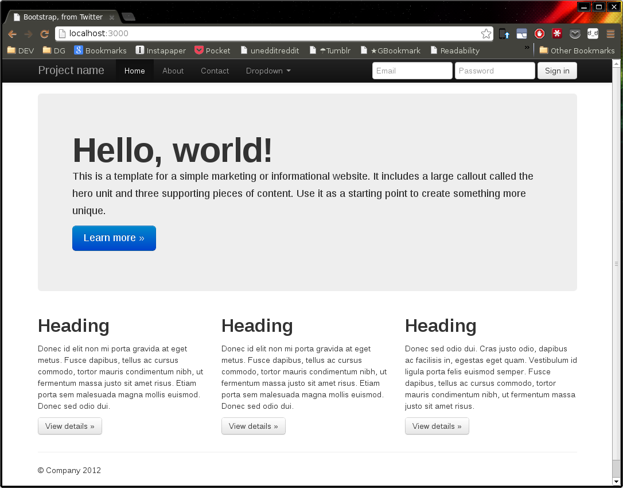Show hidden bookmarks via overflow chevron
623x488 pixels.
[x=527, y=48]
